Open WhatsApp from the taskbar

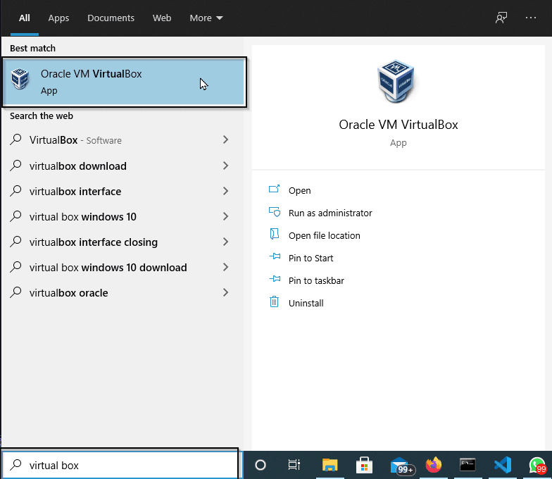click(x=538, y=465)
